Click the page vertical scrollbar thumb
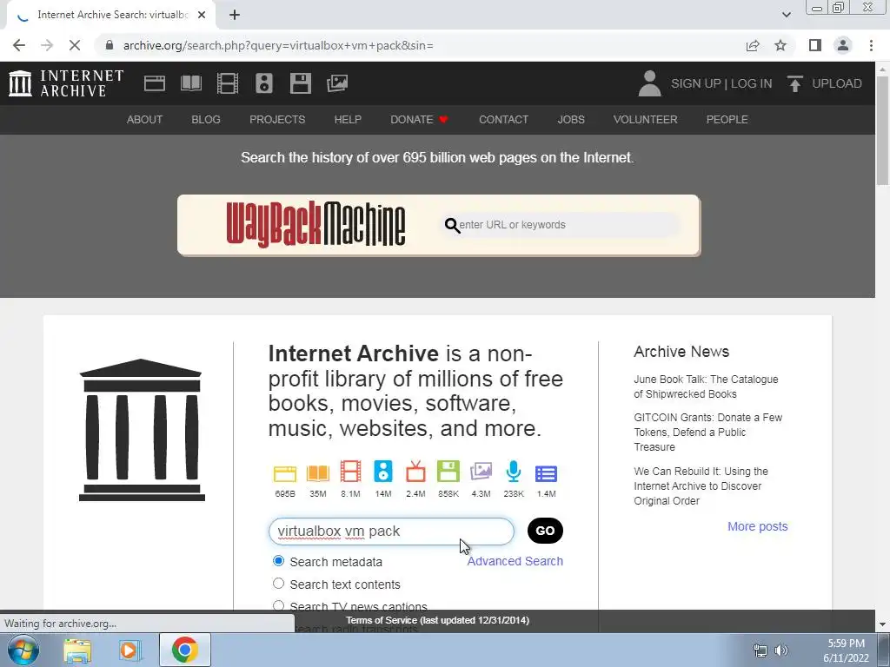 (x=882, y=129)
